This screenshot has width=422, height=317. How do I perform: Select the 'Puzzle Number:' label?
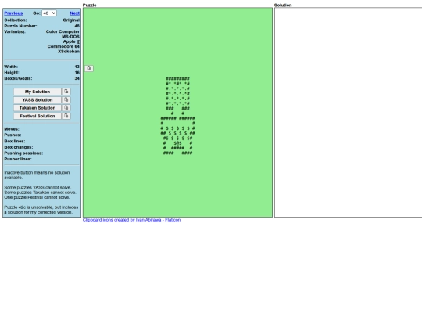pyautogui.click(x=20, y=26)
